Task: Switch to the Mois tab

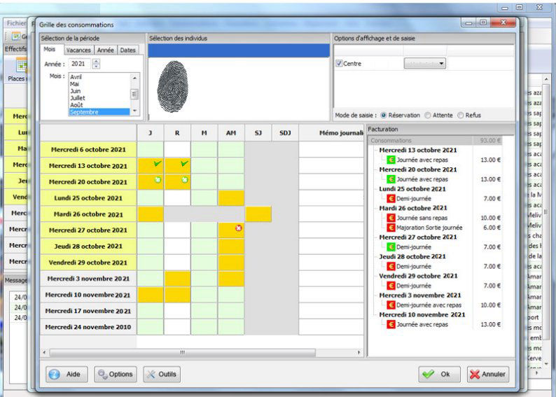Action: (x=49, y=49)
